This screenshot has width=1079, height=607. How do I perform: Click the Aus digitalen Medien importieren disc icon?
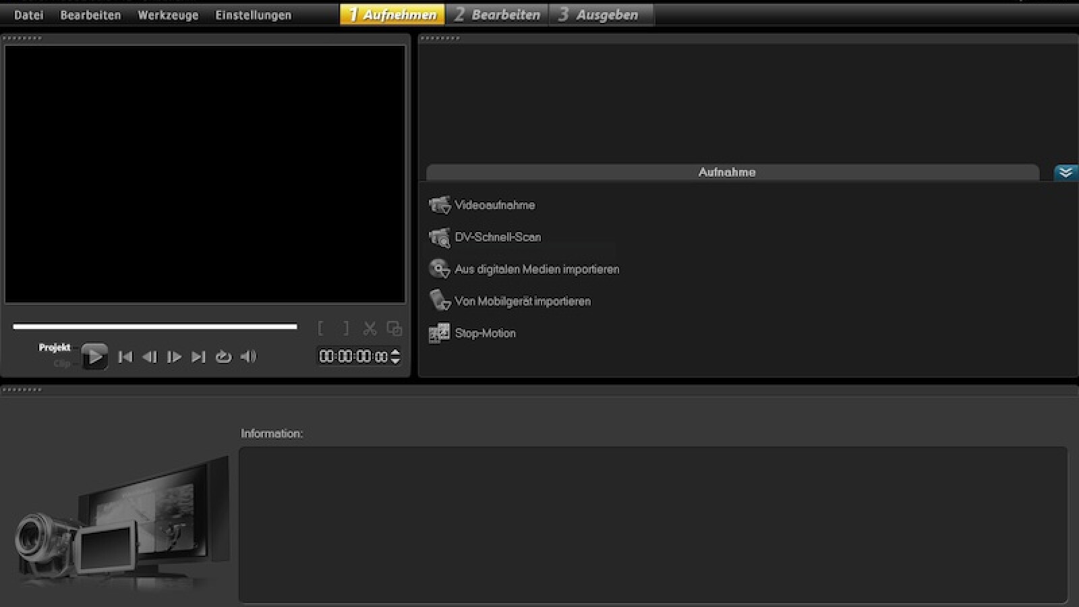pyautogui.click(x=440, y=269)
